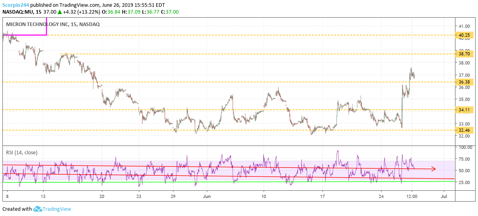This screenshot has width=478, height=216.
Task: Click the H:37.09 high value
Action: tap(132, 12)
